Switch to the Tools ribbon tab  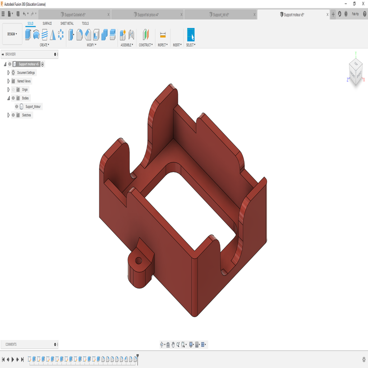coord(85,23)
